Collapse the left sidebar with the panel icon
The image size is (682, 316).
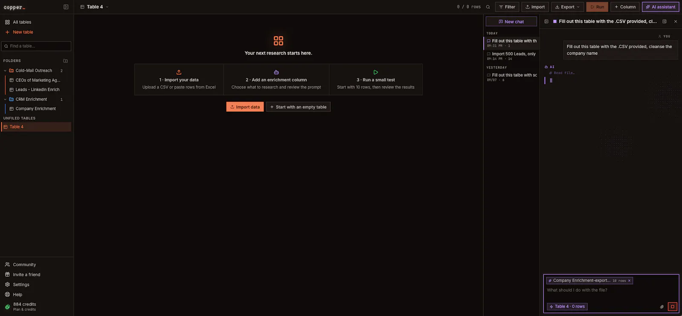(x=66, y=7)
